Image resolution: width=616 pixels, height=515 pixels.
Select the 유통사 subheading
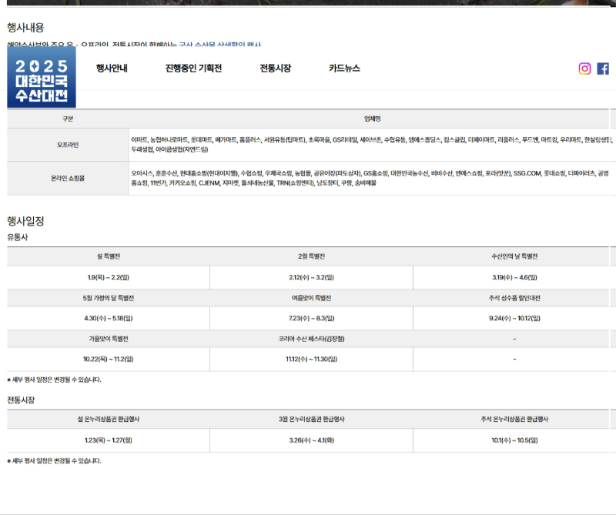18,237
